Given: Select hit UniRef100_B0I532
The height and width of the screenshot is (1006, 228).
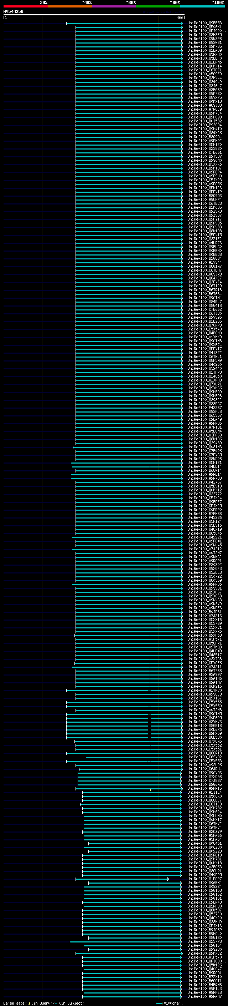Looking at the screenshot, I should pos(204,121).
